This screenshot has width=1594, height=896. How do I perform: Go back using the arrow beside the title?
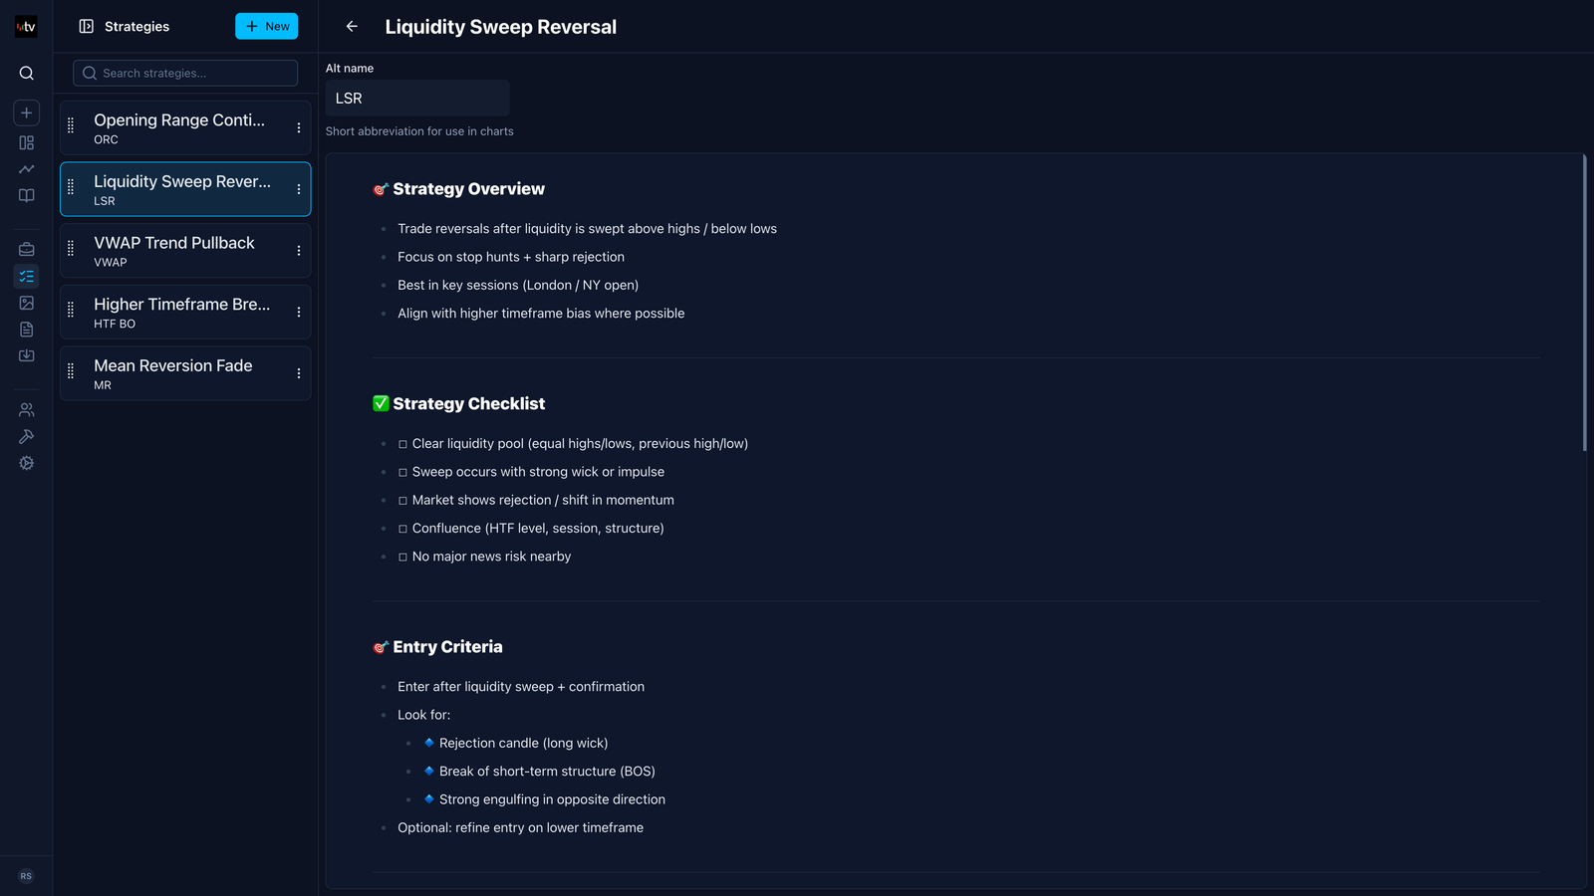[352, 27]
